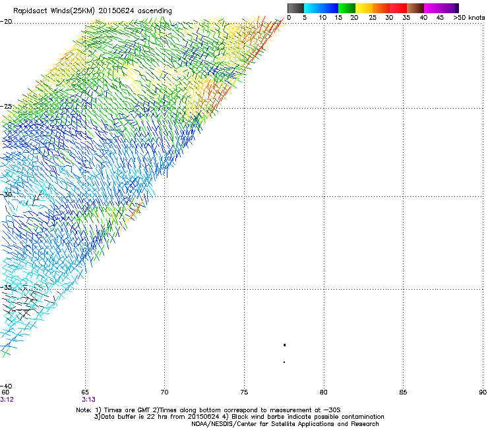
Task: Click the '-25' latitude axis label
Action: pos(6,106)
